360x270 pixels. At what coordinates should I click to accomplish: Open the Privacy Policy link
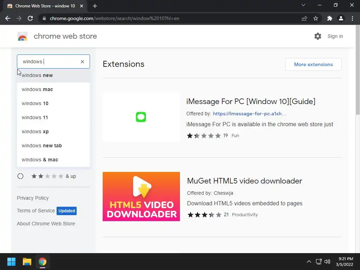tap(33, 198)
